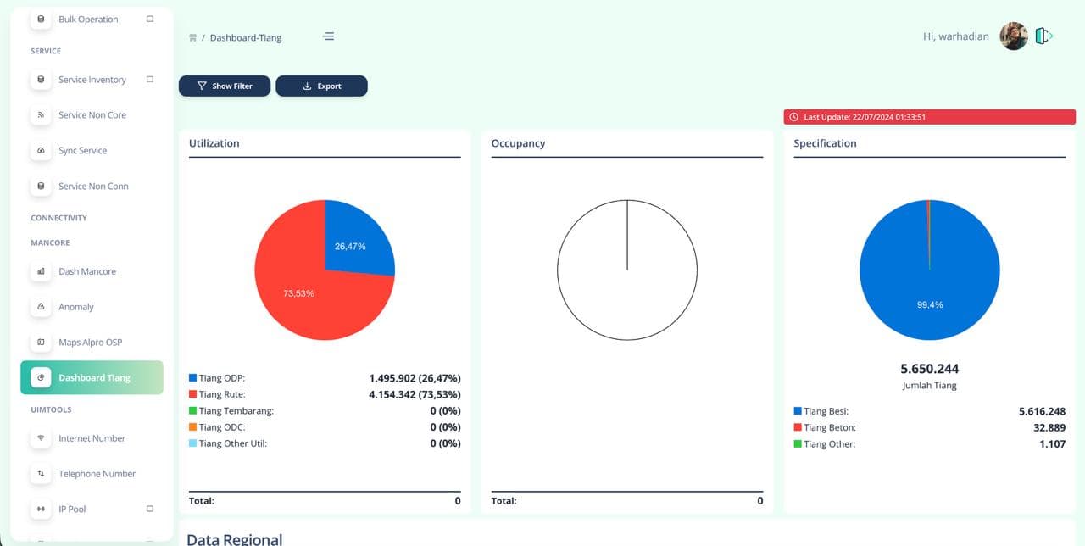
Task: Click the logout icon beside the avatar
Action: pyautogui.click(x=1044, y=36)
